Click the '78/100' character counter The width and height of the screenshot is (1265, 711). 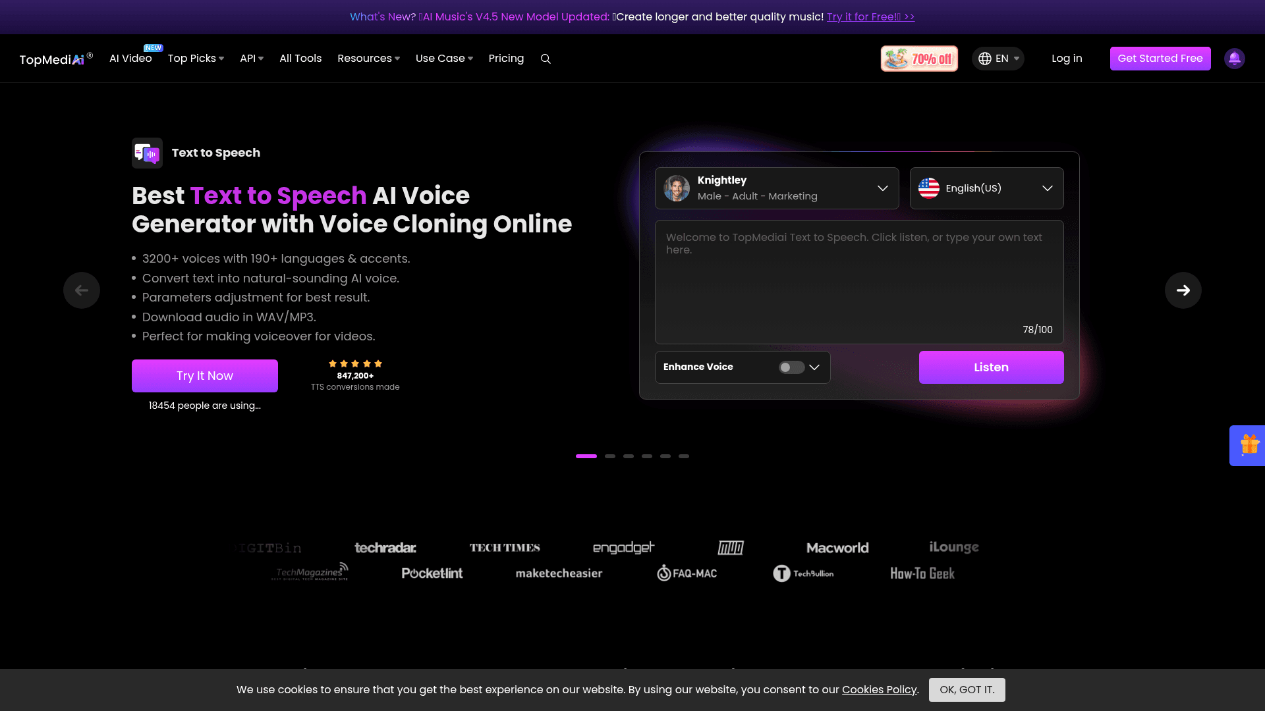point(1037,330)
